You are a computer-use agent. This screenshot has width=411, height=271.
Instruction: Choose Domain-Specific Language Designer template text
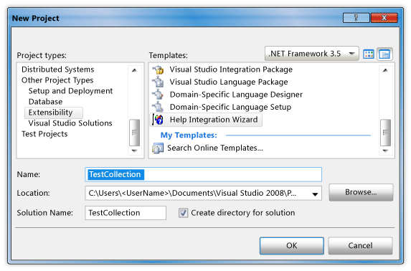tap(236, 95)
